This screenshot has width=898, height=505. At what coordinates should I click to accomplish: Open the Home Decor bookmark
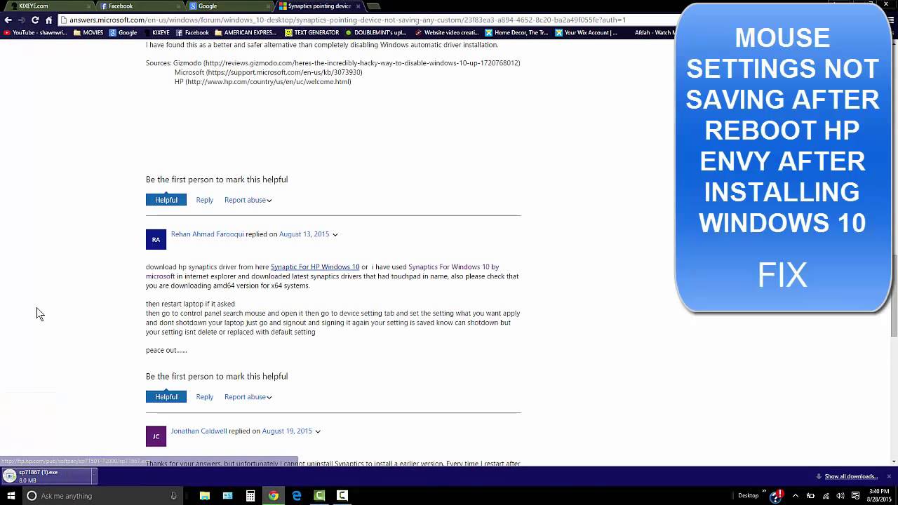[516, 32]
